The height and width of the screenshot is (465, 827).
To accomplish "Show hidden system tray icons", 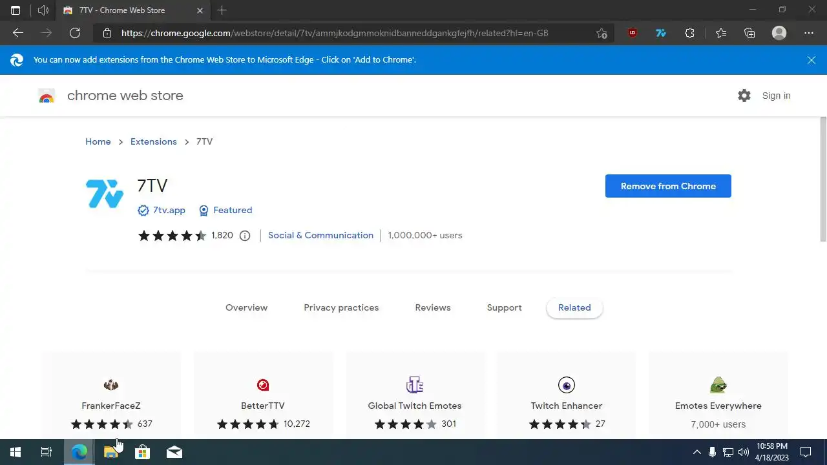I will click(x=696, y=452).
